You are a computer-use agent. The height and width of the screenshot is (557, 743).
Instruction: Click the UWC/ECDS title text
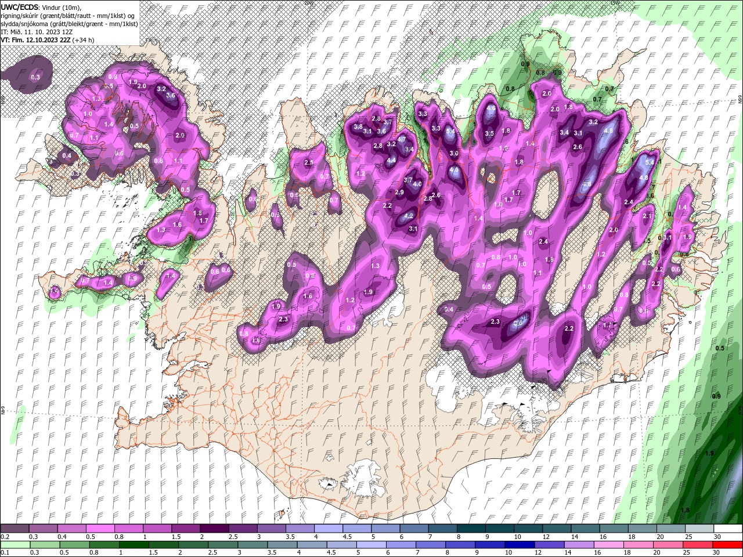pos(19,6)
